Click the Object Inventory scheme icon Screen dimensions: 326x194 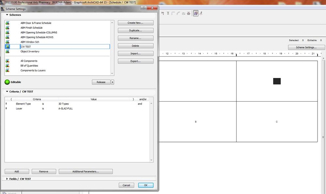tap(8, 51)
